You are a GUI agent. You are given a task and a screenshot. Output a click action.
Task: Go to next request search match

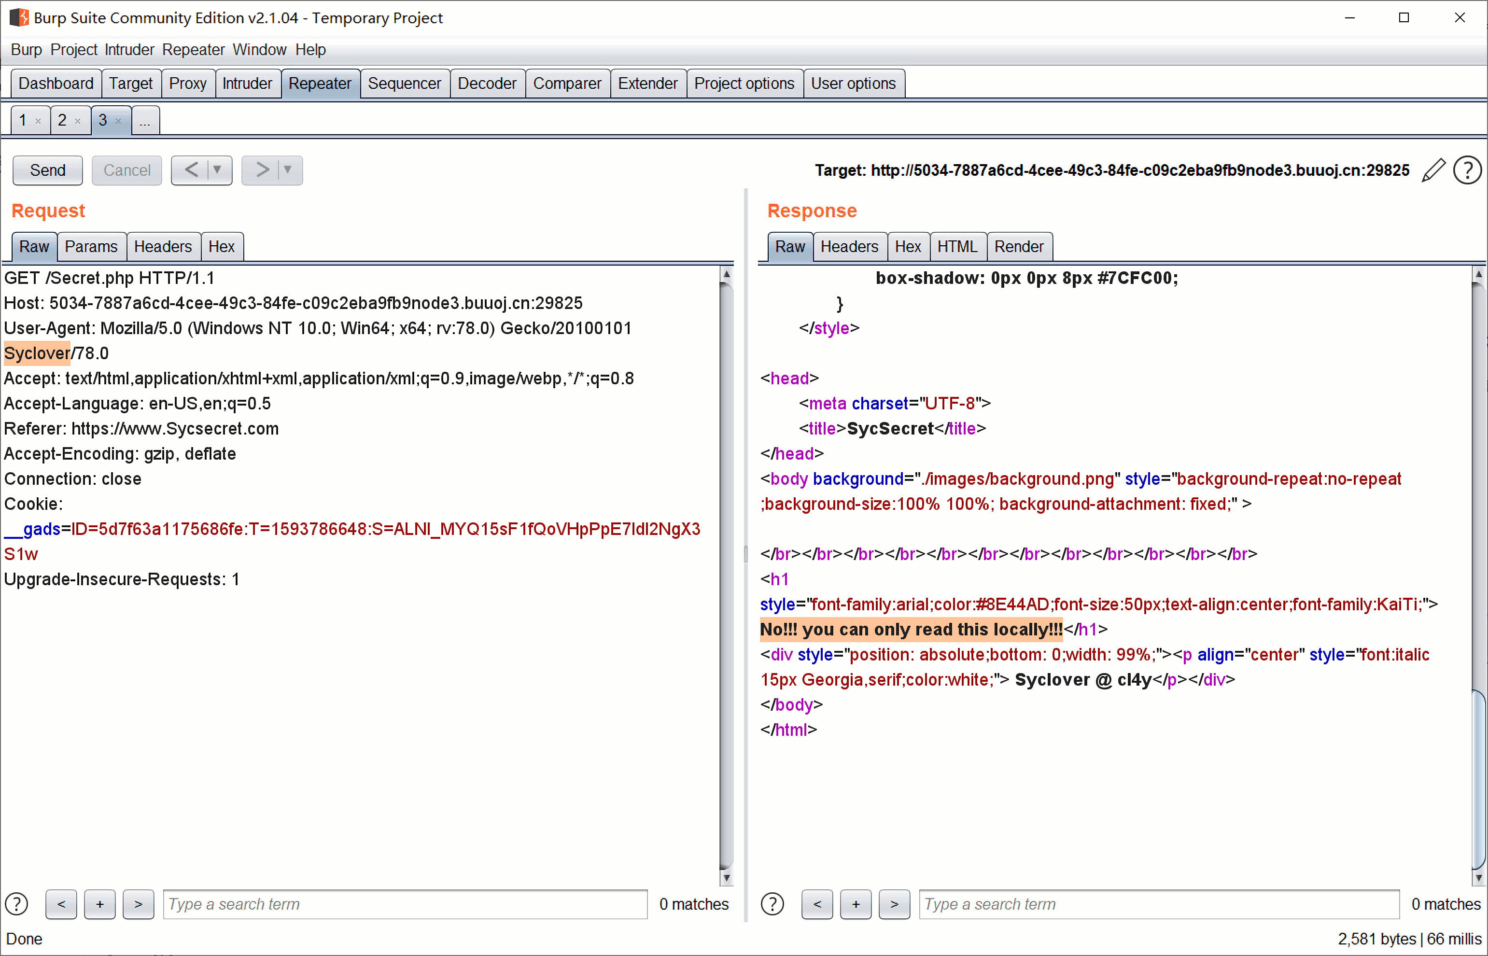139,904
